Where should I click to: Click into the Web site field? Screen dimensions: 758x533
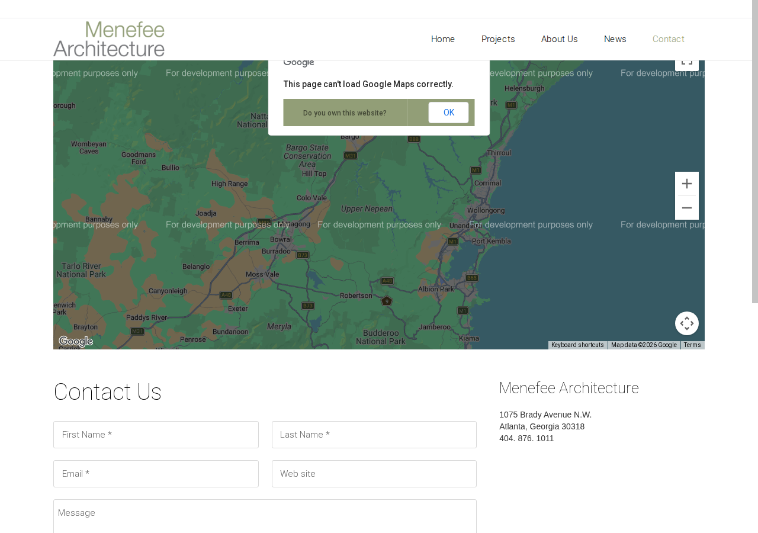(374, 474)
